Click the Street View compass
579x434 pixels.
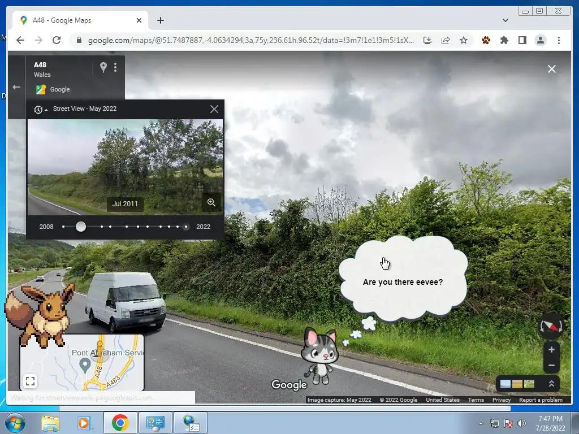click(551, 326)
